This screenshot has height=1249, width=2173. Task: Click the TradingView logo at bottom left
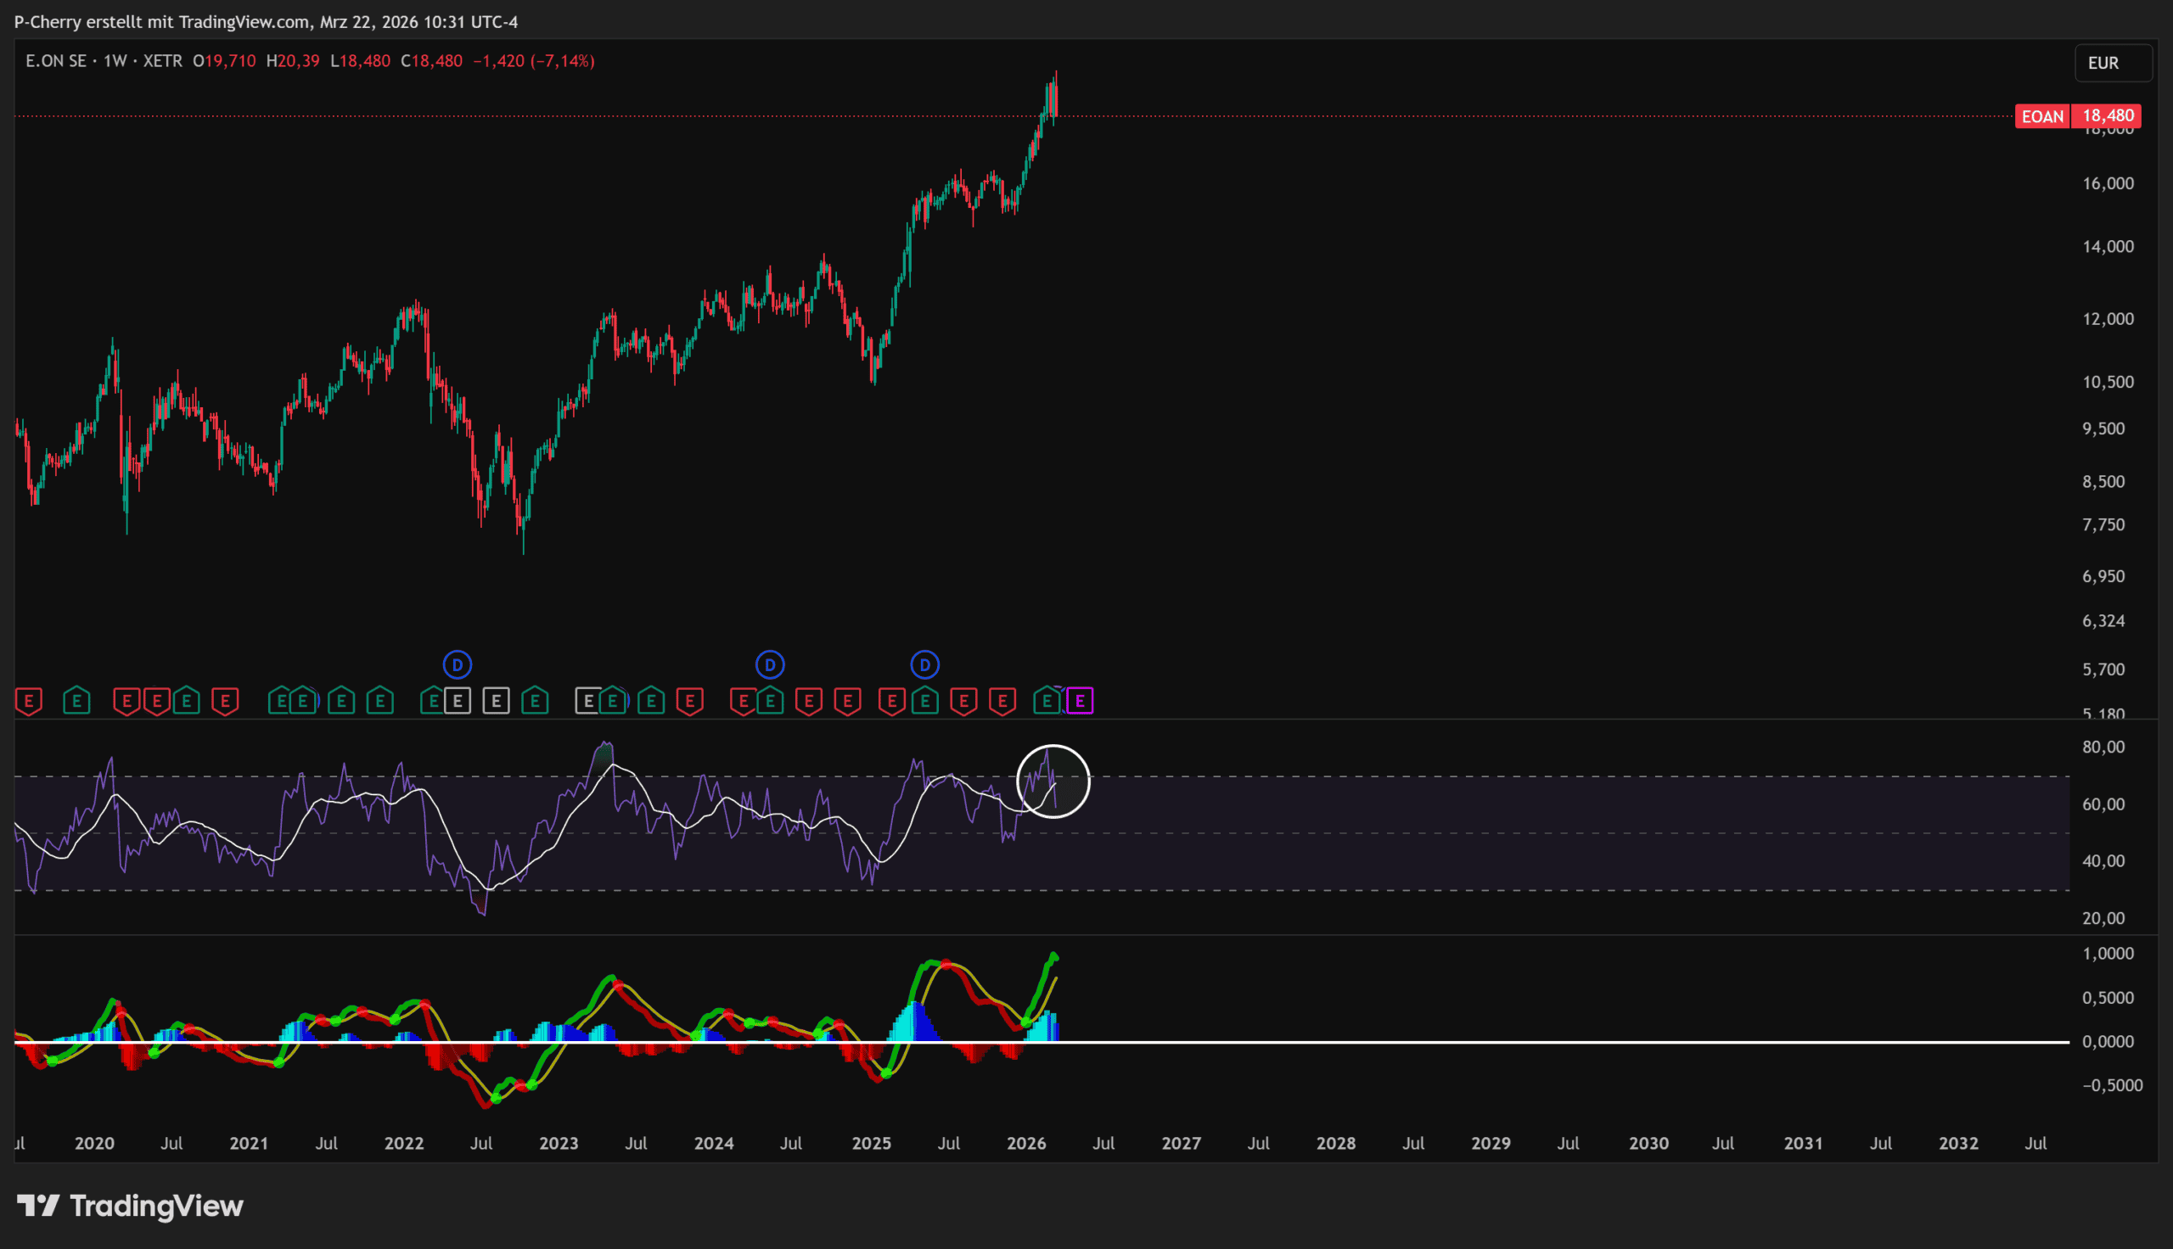click(131, 1205)
